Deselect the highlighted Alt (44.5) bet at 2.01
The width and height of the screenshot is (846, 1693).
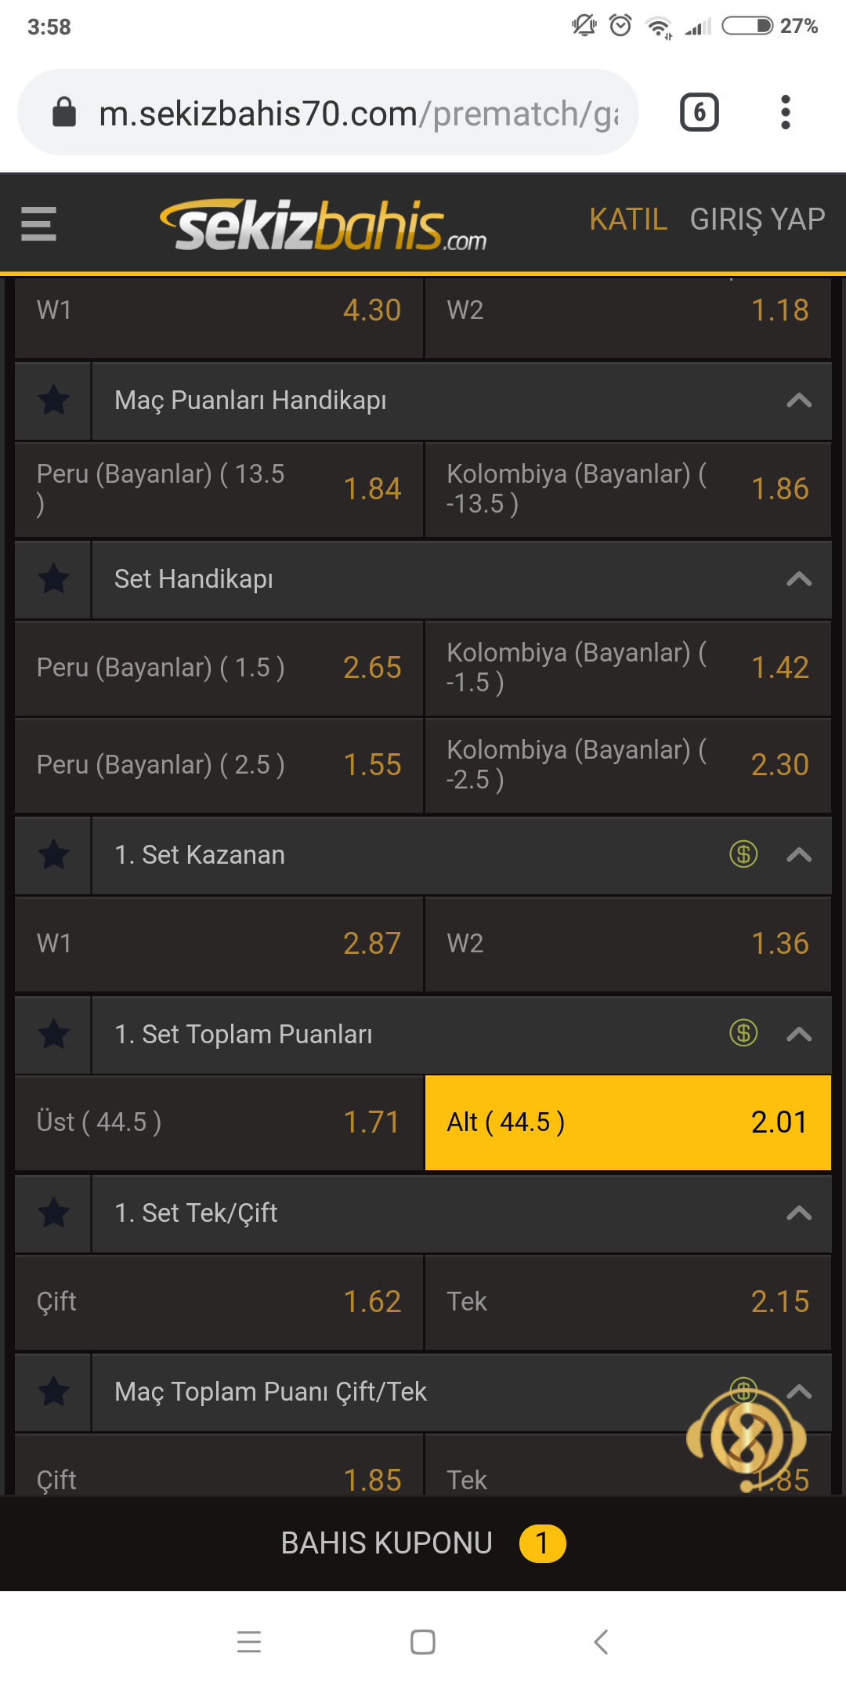coord(627,1122)
